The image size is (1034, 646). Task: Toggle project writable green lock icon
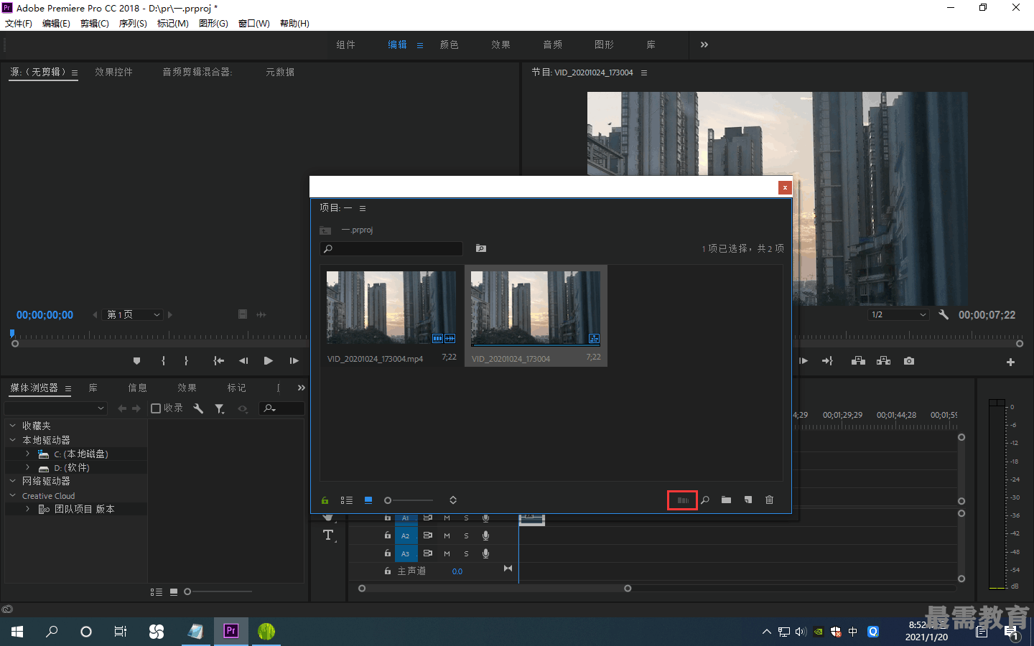(x=325, y=500)
